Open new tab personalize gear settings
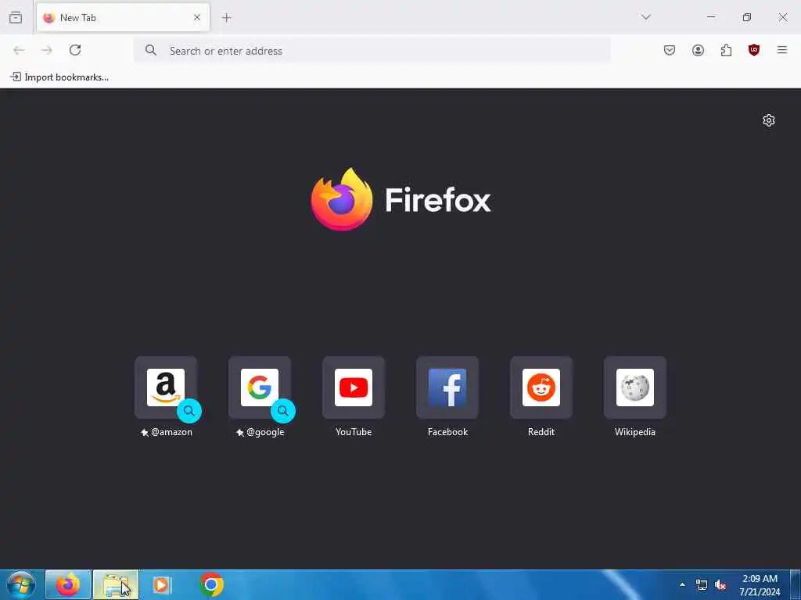The image size is (801, 600). coord(769,120)
